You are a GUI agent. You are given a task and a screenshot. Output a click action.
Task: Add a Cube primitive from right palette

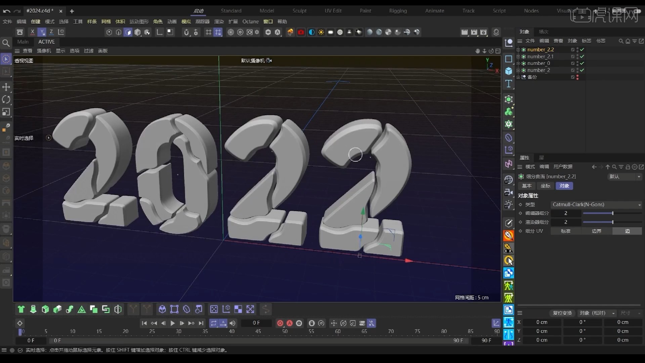coord(509,71)
